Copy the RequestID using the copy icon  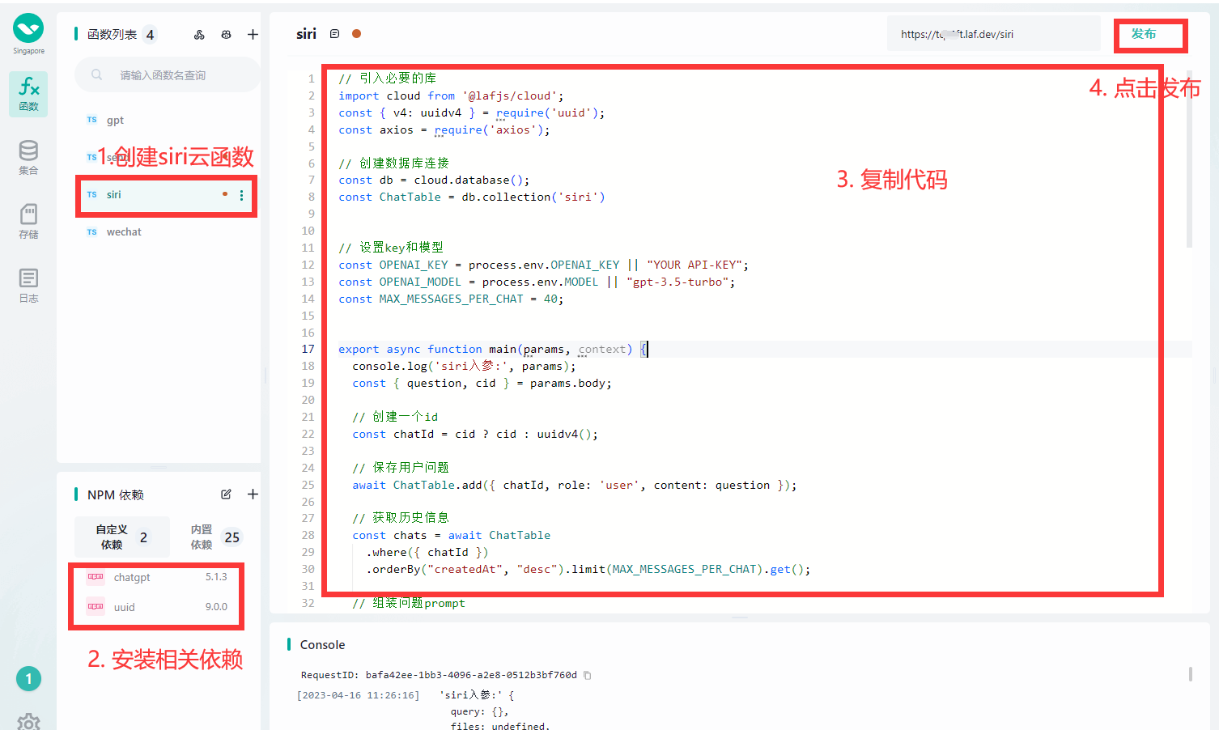[x=587, y=674]
